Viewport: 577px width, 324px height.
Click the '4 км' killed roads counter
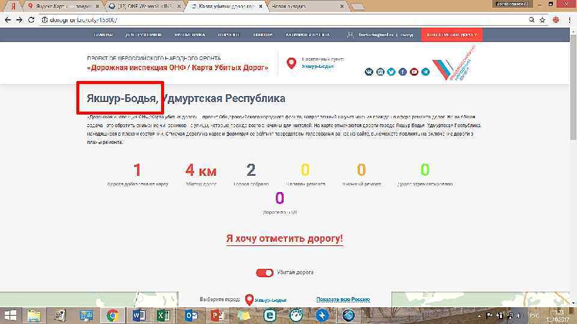tap(201, 170)
